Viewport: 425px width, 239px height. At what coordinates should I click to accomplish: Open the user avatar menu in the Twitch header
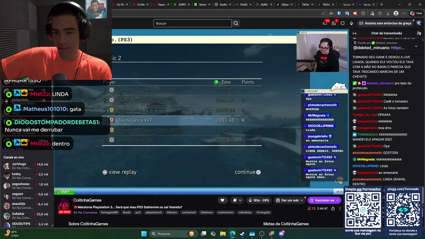click(x=419, y=23)
